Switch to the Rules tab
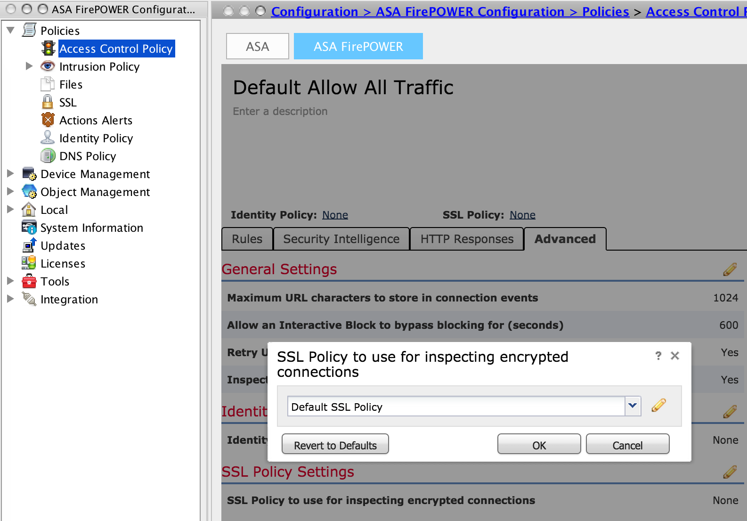 pyautogui.click(x=247, y=239)
